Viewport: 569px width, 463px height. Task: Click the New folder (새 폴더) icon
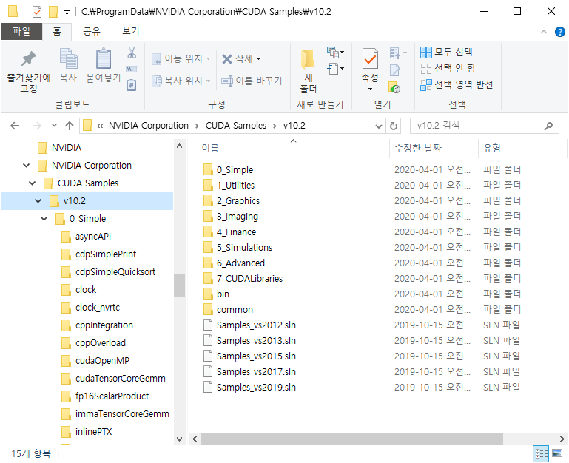pos(308,58)
